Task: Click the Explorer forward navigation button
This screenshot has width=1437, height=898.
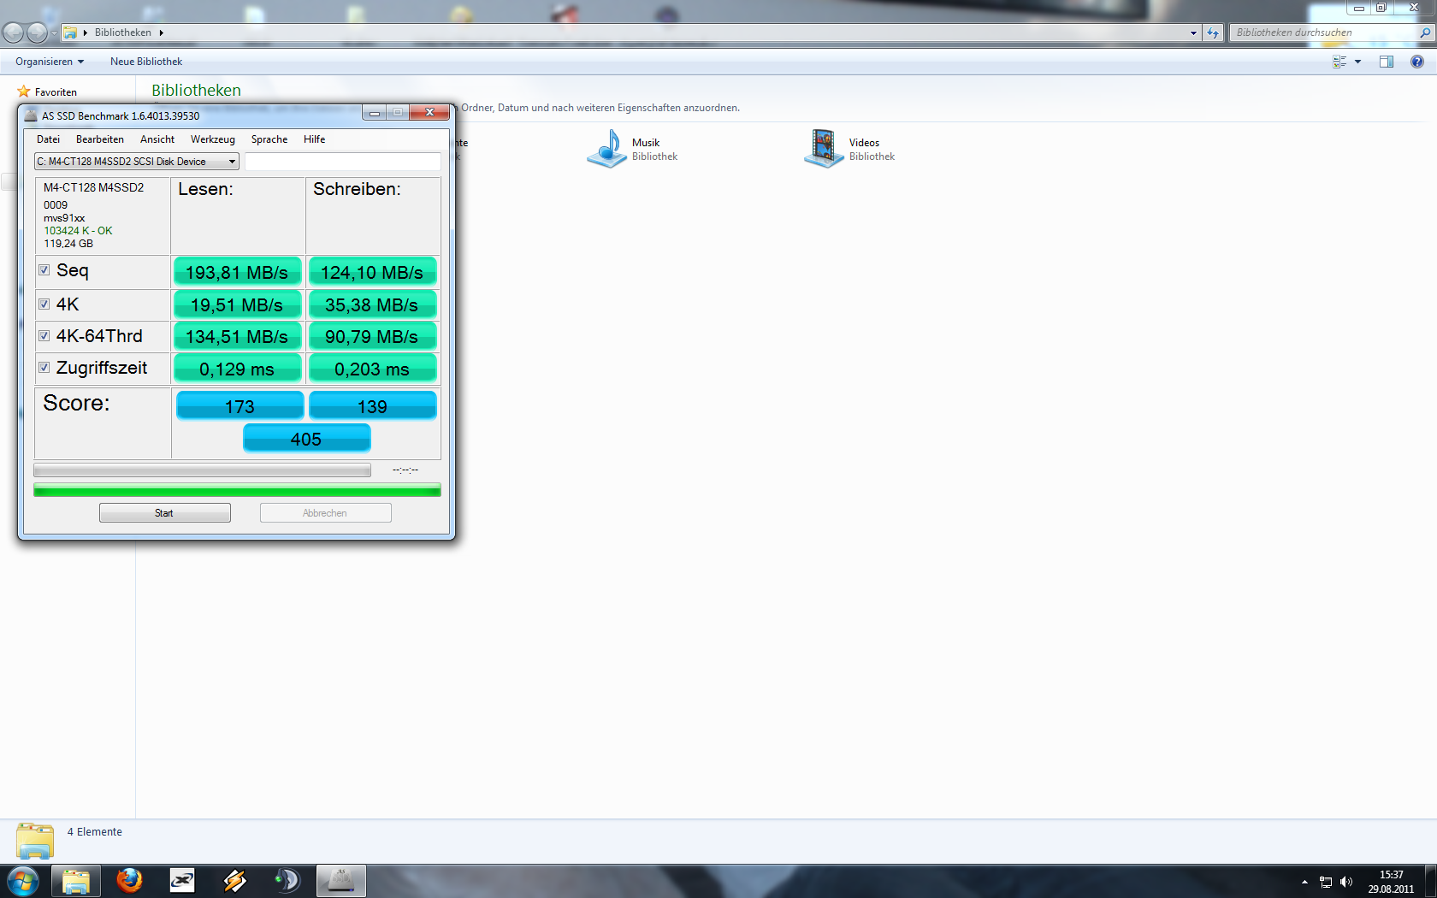Action: pos(37,32)
